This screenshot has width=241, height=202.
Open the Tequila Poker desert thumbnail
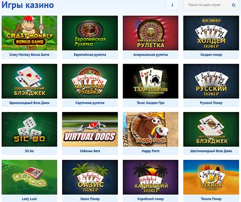(x=211, y=177)
